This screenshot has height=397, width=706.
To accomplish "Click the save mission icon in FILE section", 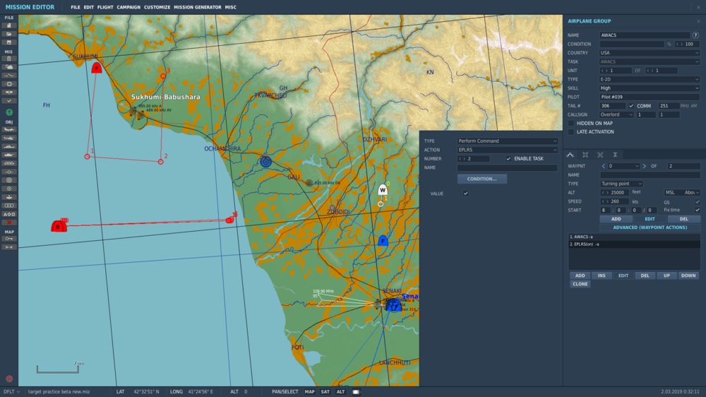I will click(x=9, y=42).
